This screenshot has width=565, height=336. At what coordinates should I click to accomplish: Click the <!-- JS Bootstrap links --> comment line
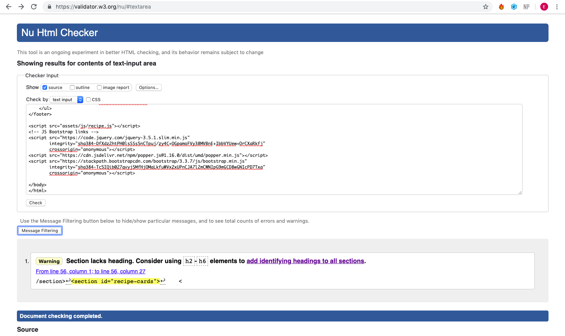[x=64, y=132]
